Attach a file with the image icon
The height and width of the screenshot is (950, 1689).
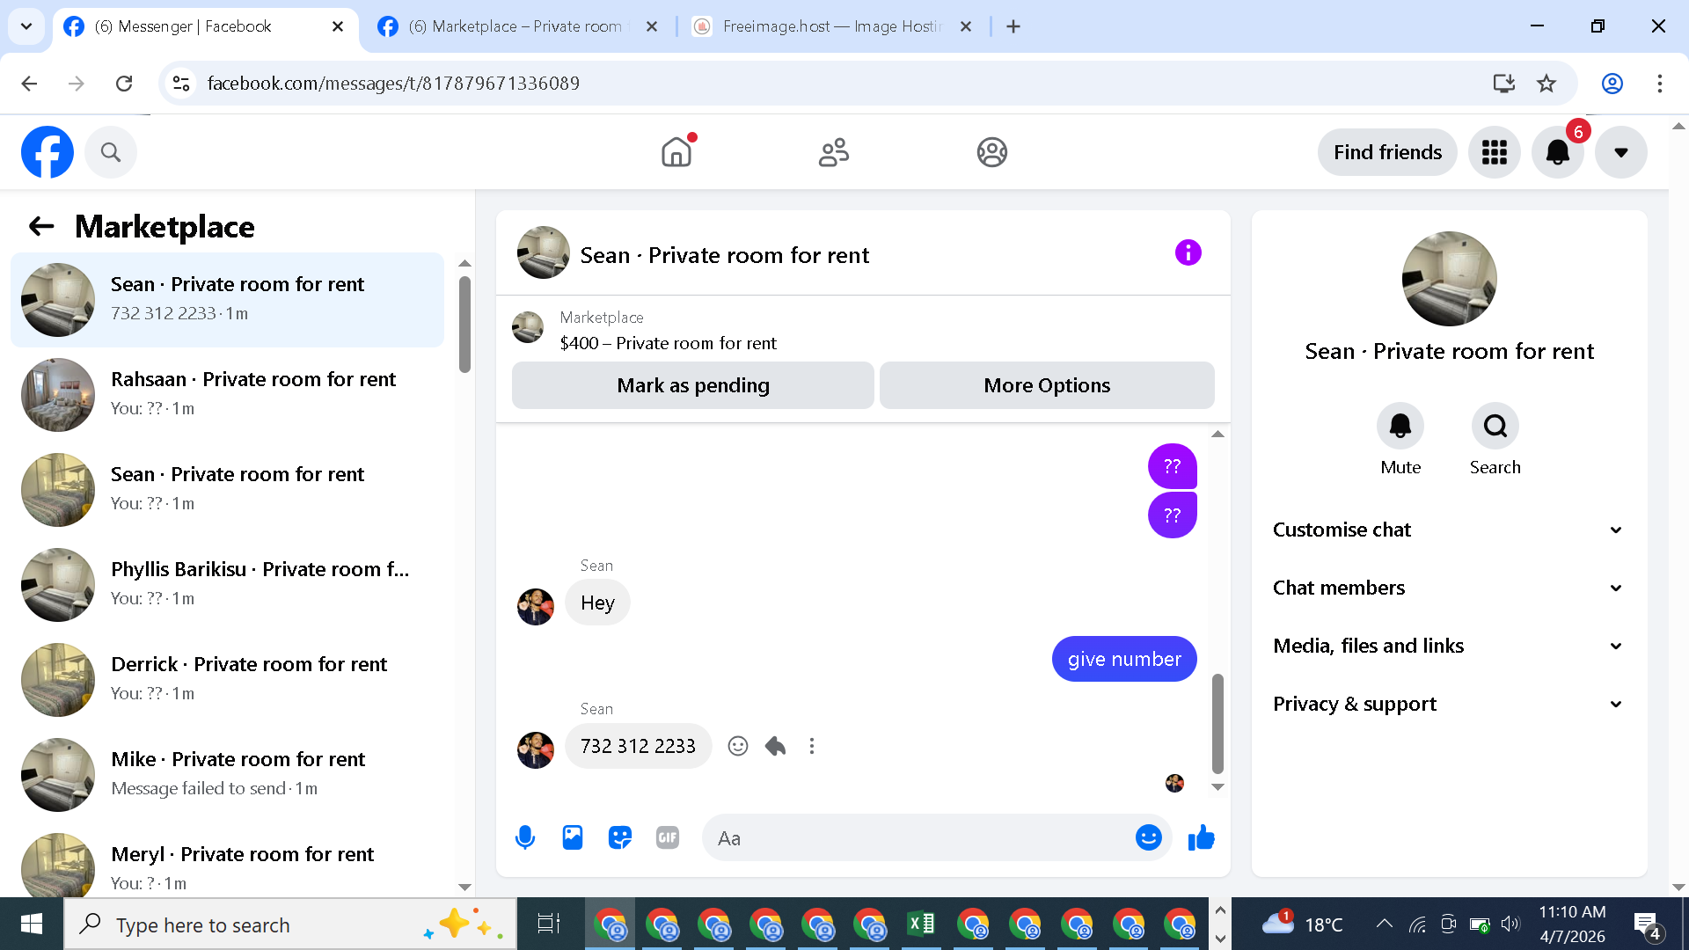[573, 837]
